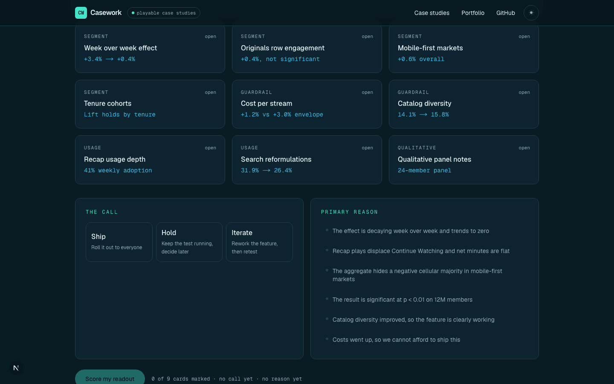Select reason: result significant at p < 0.01

pyautogui.click(x=425, y=300)
